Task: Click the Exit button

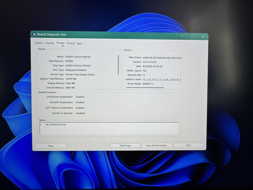Action: pyautogui.click(x=188, y=145)
